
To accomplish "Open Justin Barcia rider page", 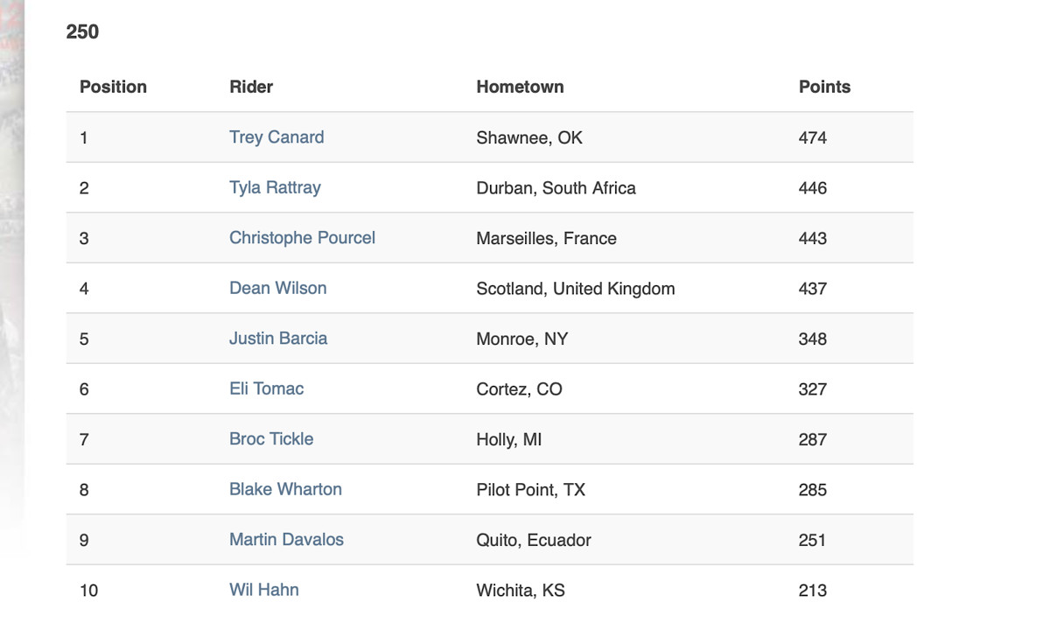I will click(x=278, y=339).
